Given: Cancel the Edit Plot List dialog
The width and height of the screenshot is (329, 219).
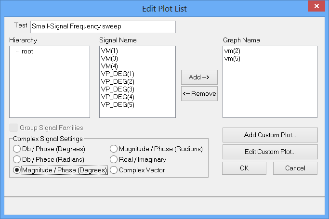Looking at the screenshot, I should (x=295, y=168).
